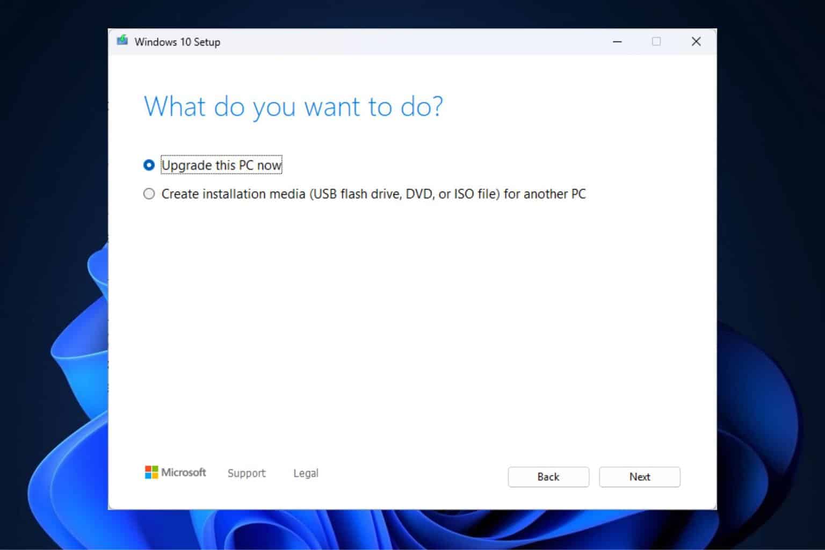Click the Microsoft logo
The width and height of the screenshot is (825, 550).
tap(176, 473)
